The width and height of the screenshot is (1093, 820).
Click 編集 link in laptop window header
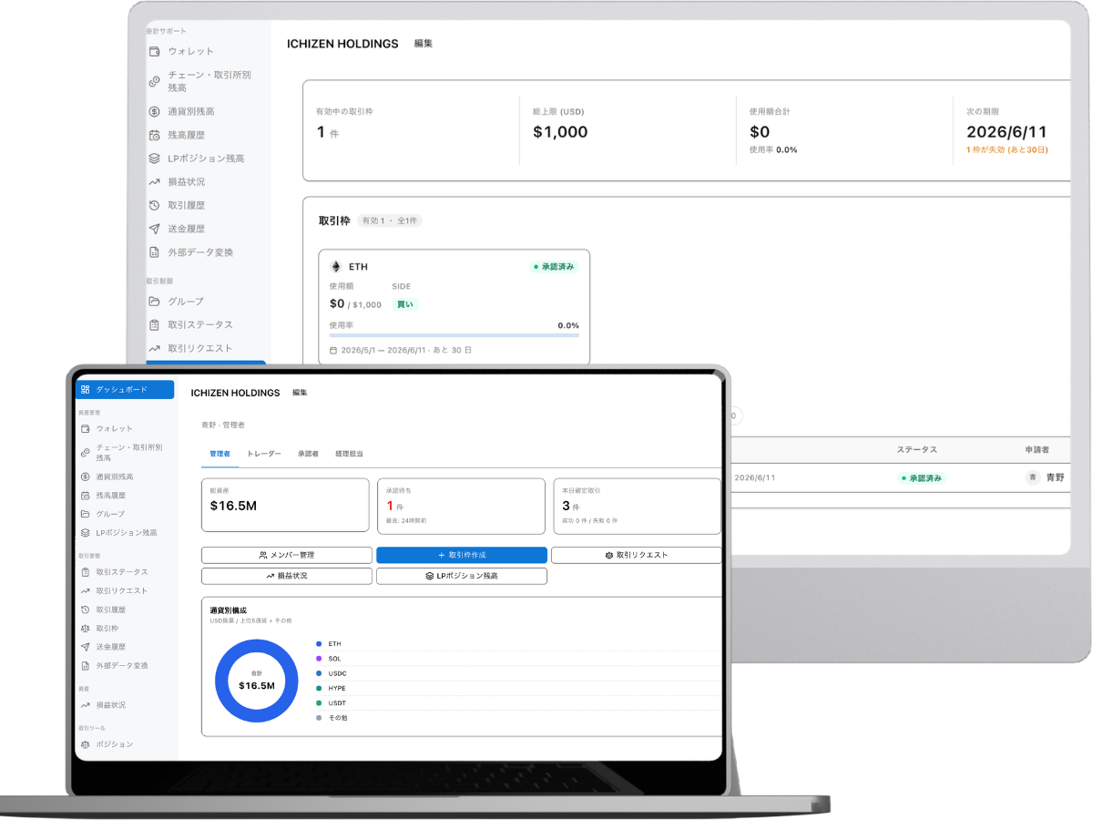pos(300,393)
